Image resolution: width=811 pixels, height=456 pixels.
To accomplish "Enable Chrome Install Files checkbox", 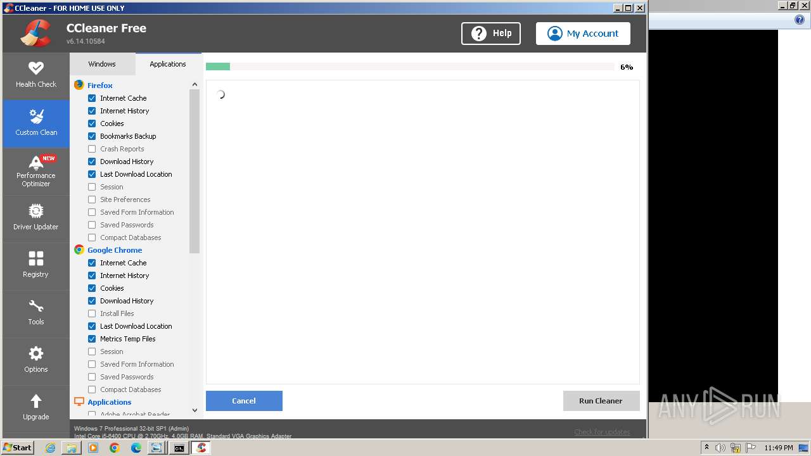I will point(92,313).
